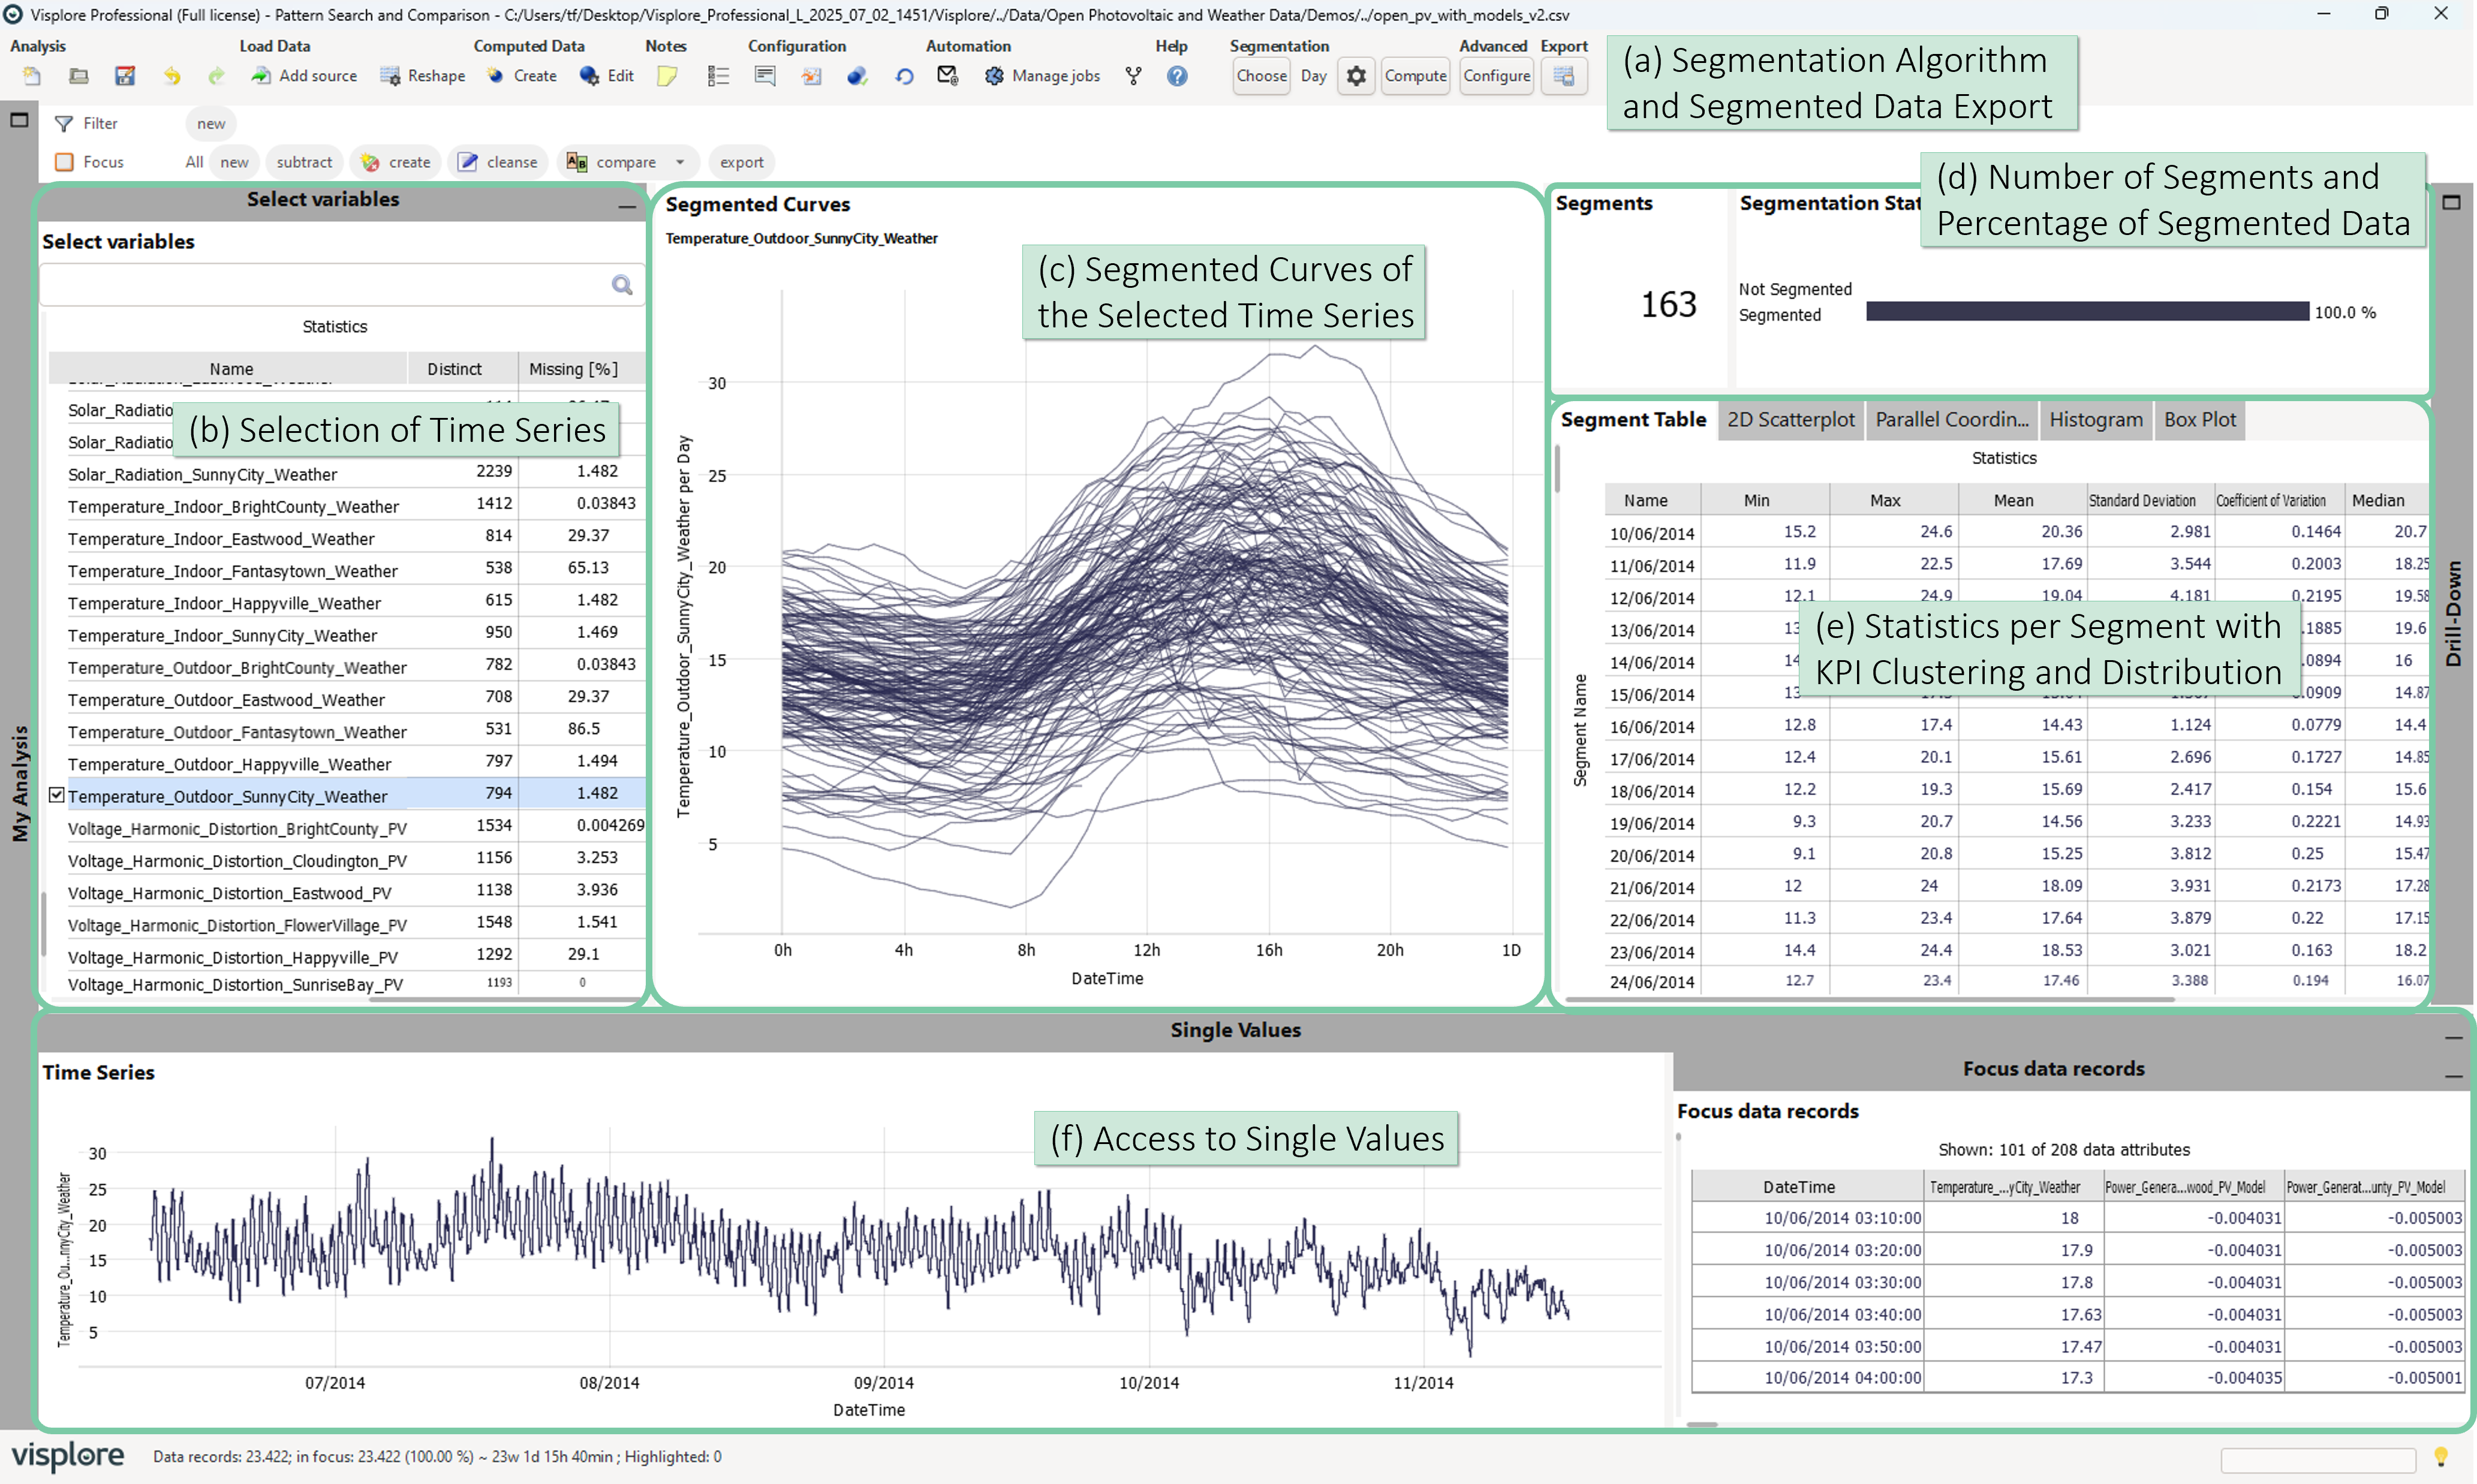
Task: Click the save analysis floppy disk icon
Action: tap(125, 76)
